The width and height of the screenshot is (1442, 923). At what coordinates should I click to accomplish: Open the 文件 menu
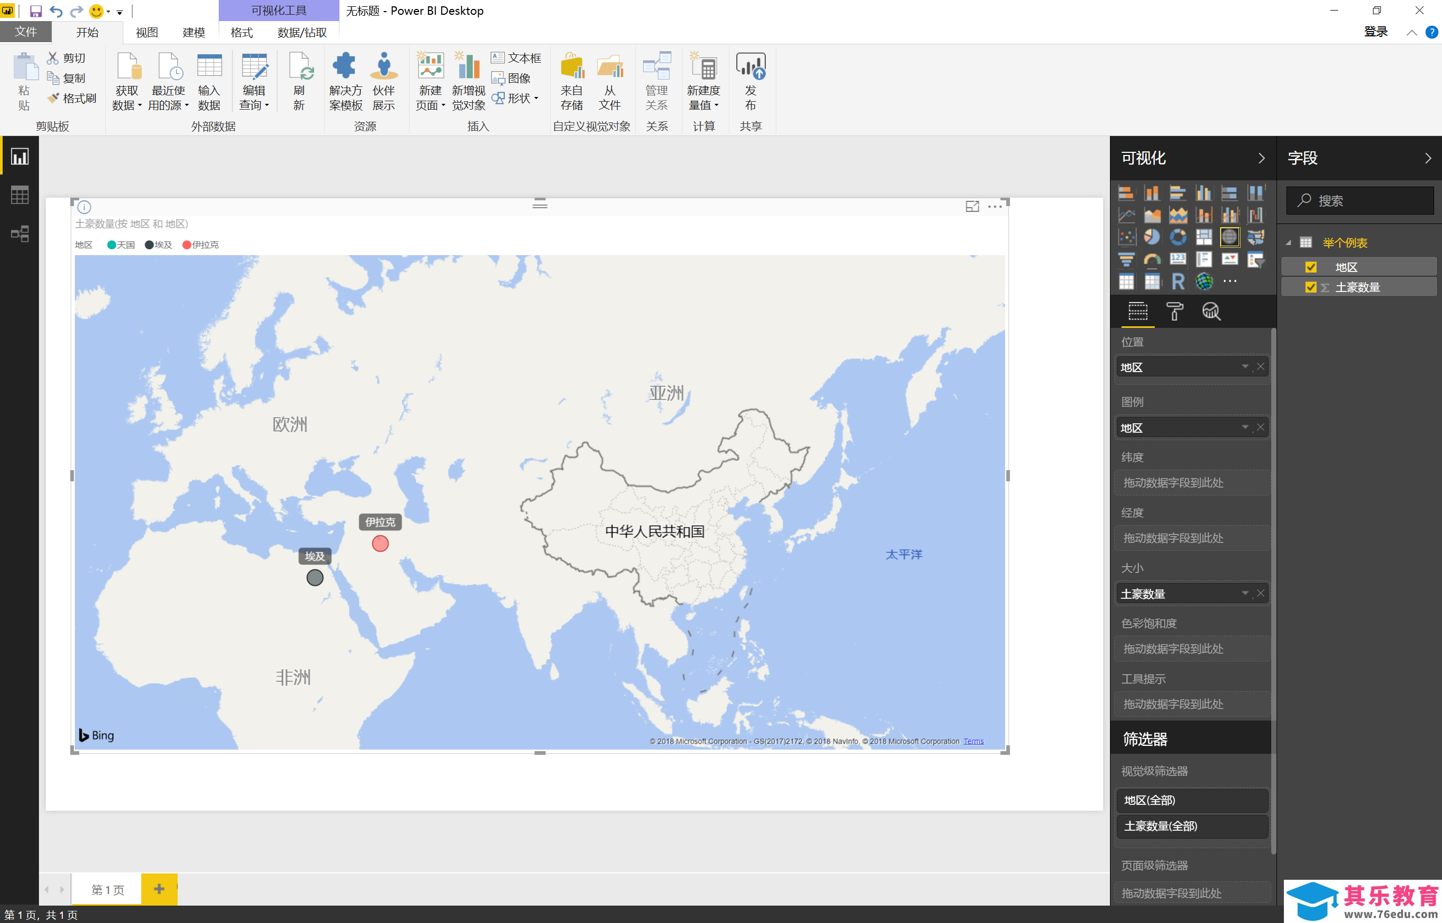(x=26, y=32)
